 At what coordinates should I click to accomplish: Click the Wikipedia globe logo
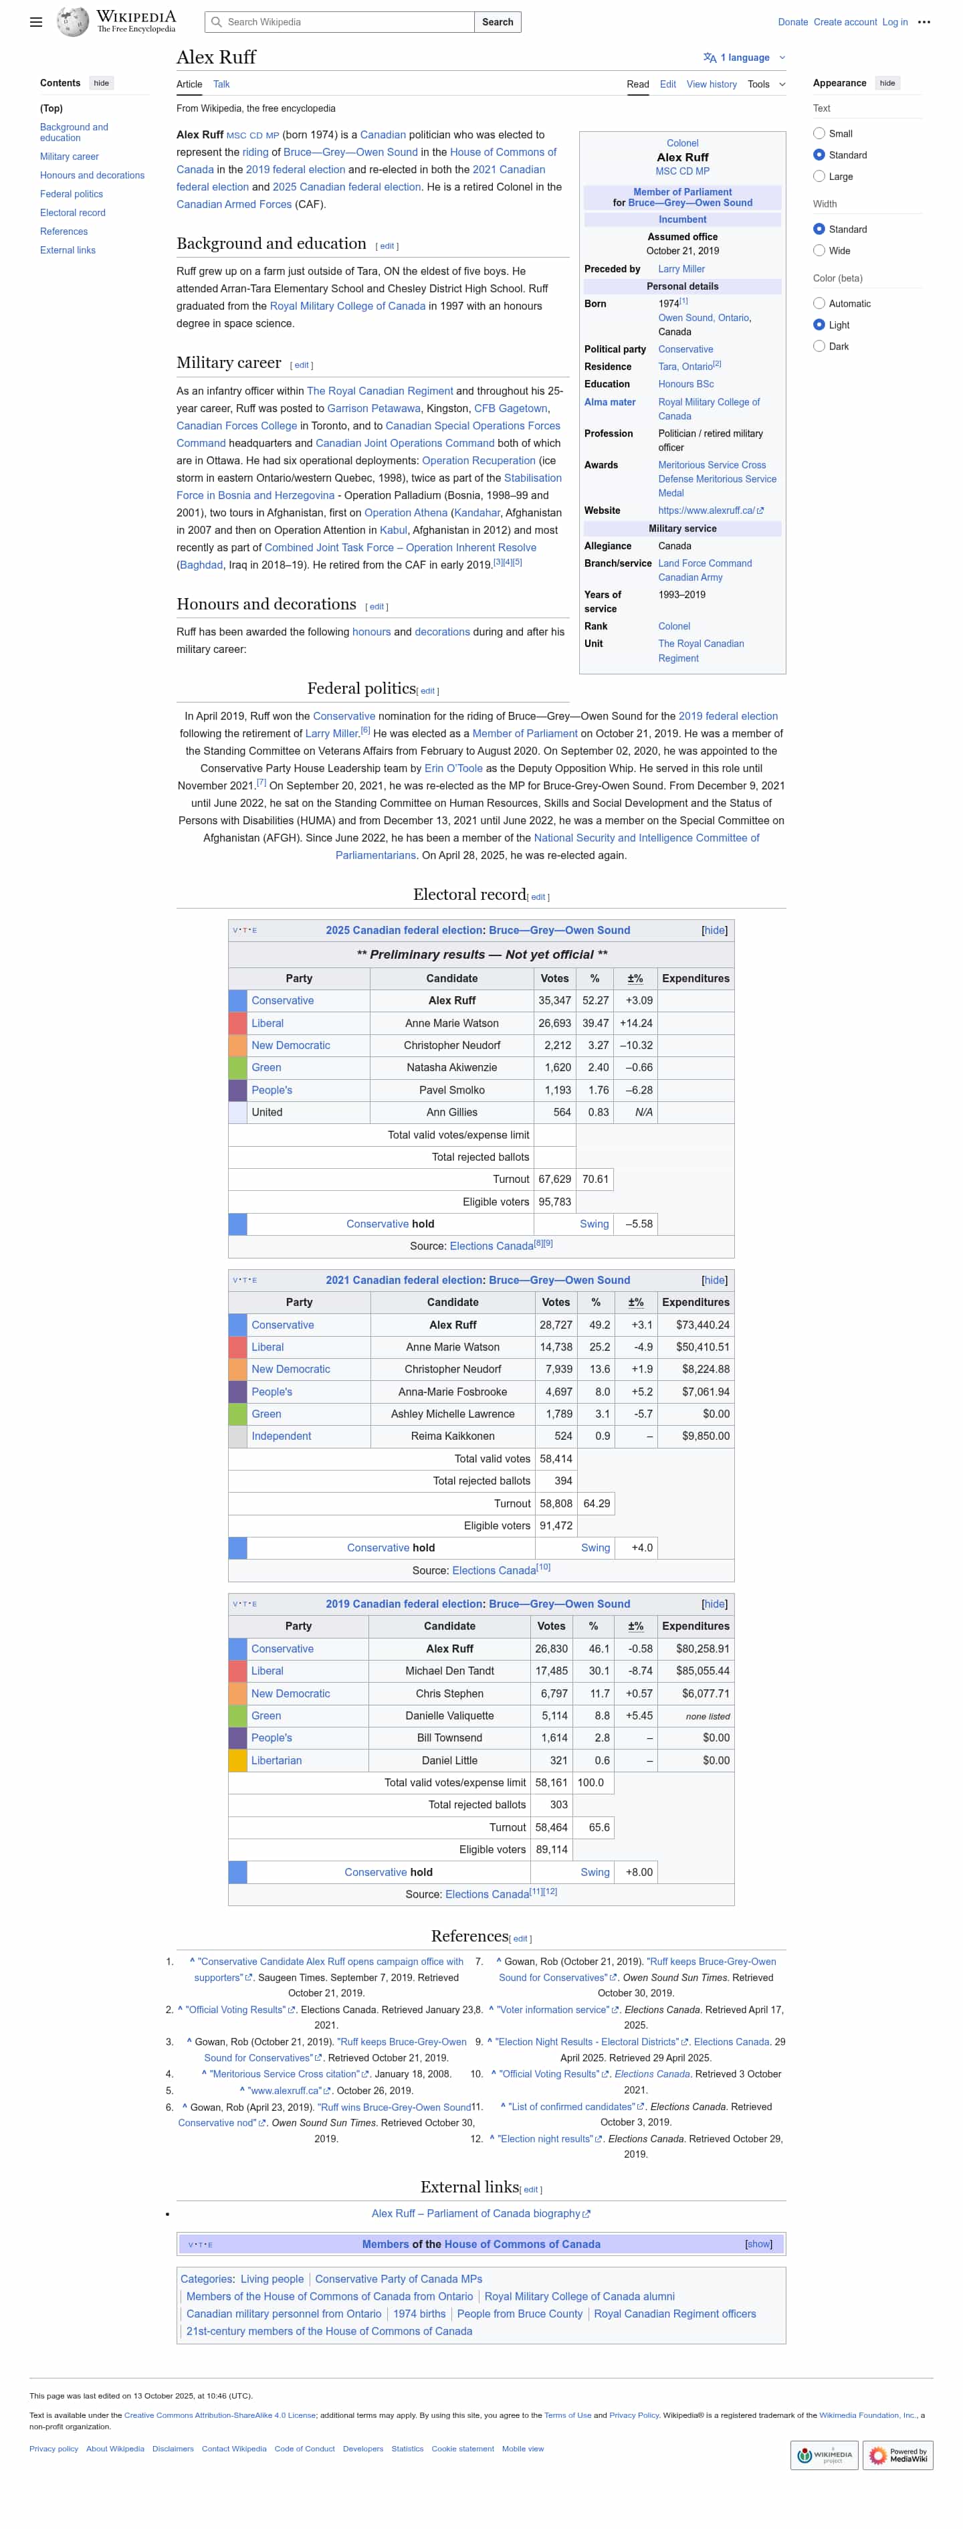coord(73,21)
